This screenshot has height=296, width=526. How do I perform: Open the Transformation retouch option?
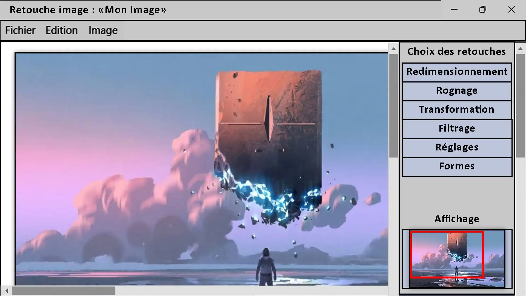(x=457, y=110)
